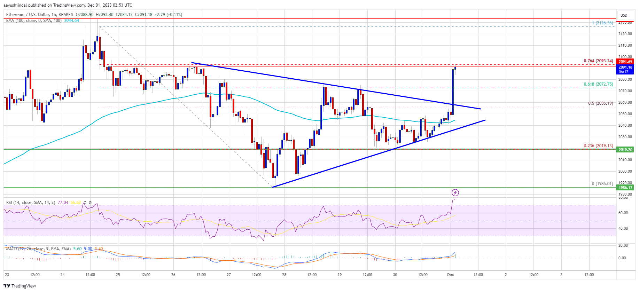Select the 0.764 (2093.24) Fibonacci label
Image resolution: width=639 pixels, height=292 pixels.
coord(598,61)
